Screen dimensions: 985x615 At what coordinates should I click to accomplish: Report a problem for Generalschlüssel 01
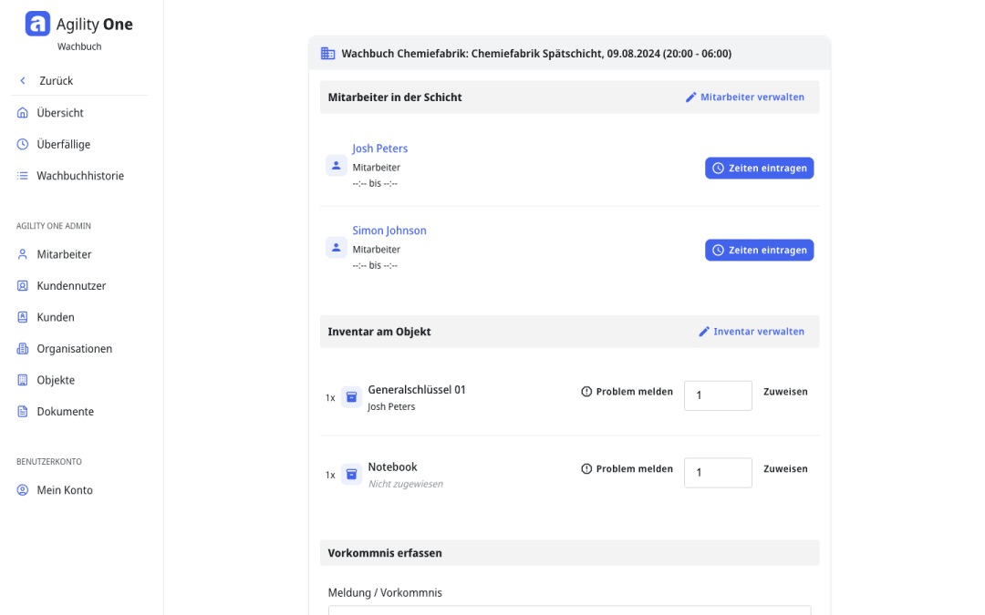click(x=627, y=392)
